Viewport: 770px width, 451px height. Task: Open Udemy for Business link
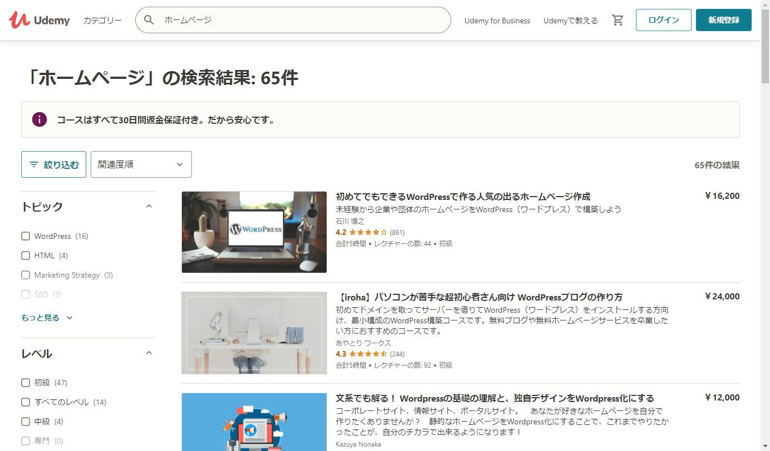[497, 21]
